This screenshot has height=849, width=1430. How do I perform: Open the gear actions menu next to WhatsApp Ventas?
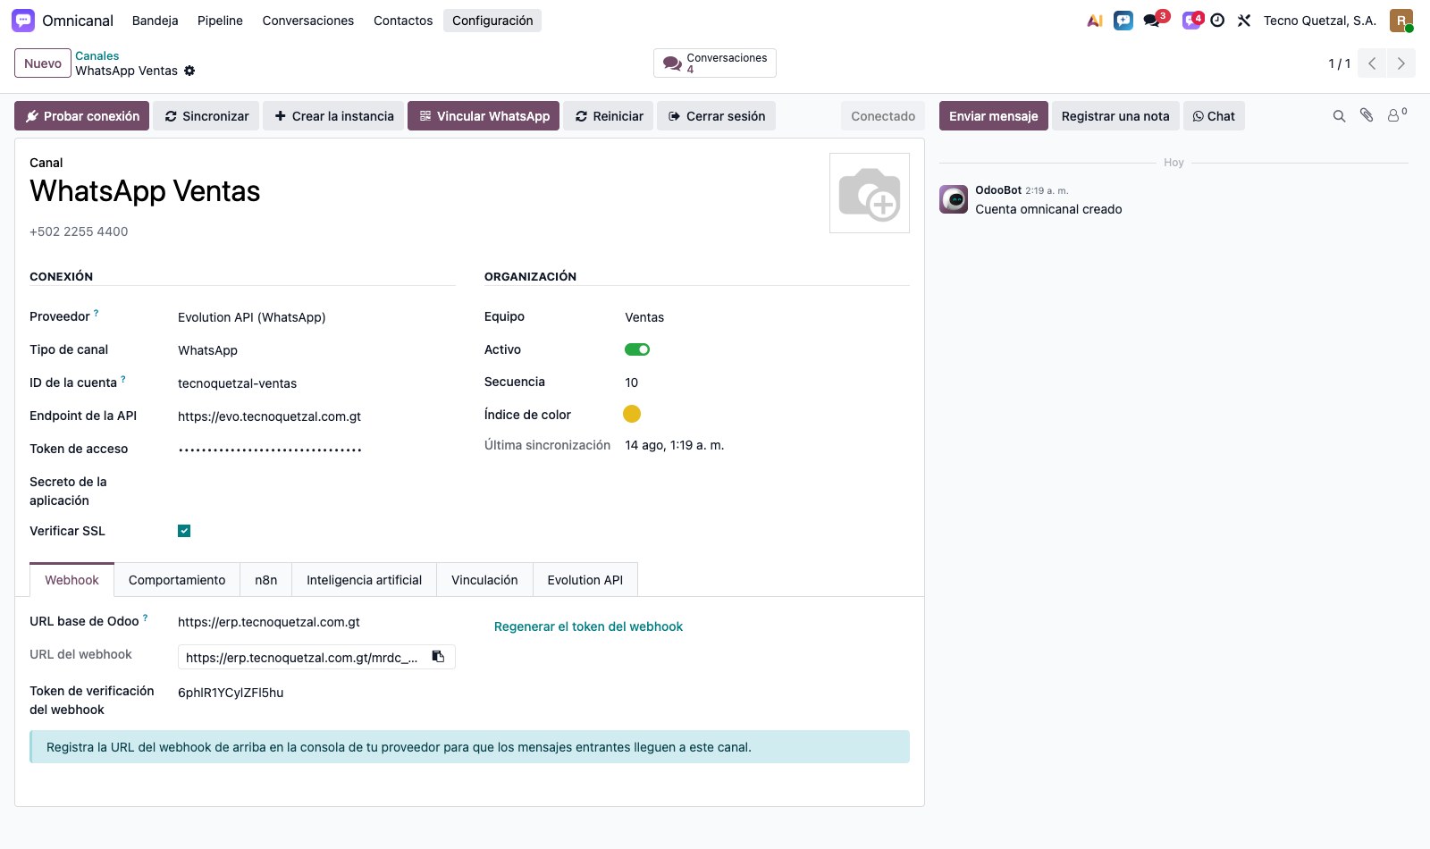coord(189,71)
